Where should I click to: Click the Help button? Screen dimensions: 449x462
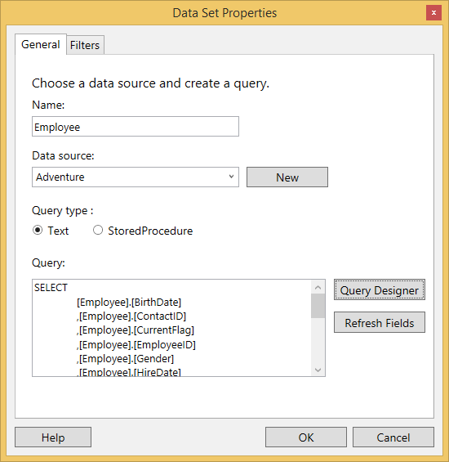point(53,437)
